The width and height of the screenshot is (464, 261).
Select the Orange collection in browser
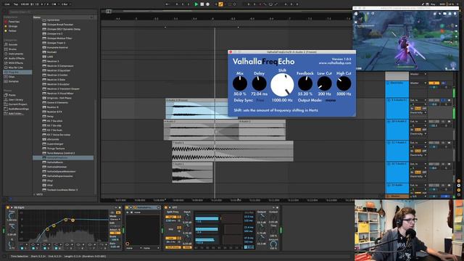coord(13,26)
